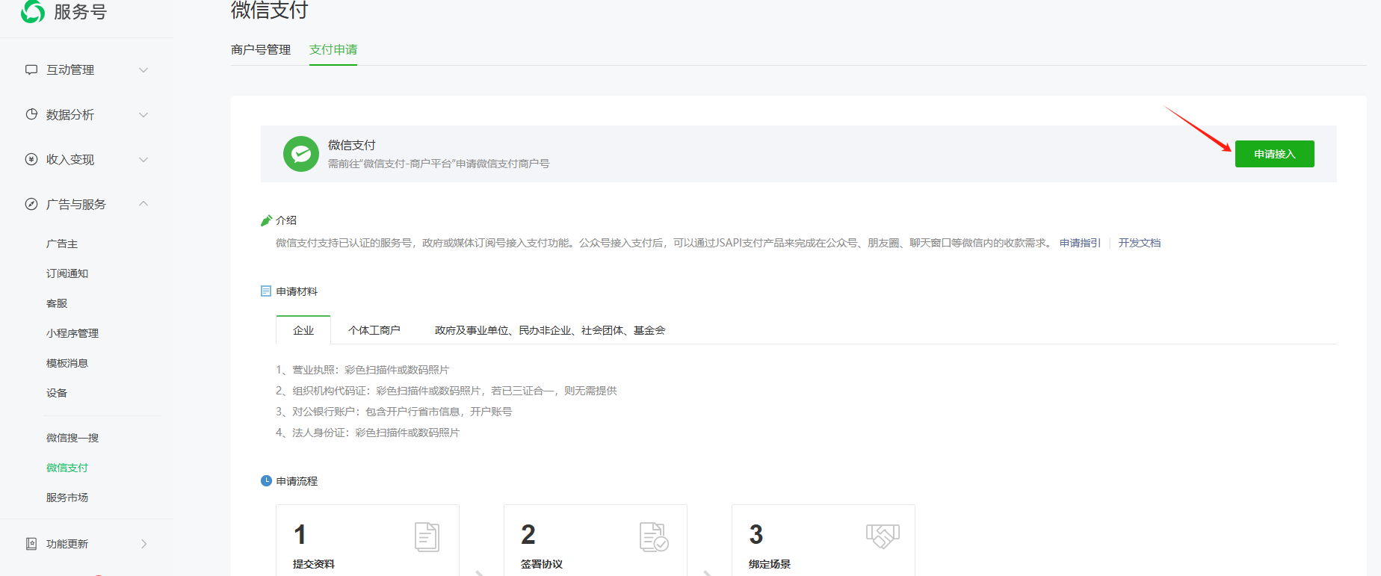This screenshot has width=1381, height=576.
Task: Click step 1 提交资料 card
Action: (x=368, y=540)
